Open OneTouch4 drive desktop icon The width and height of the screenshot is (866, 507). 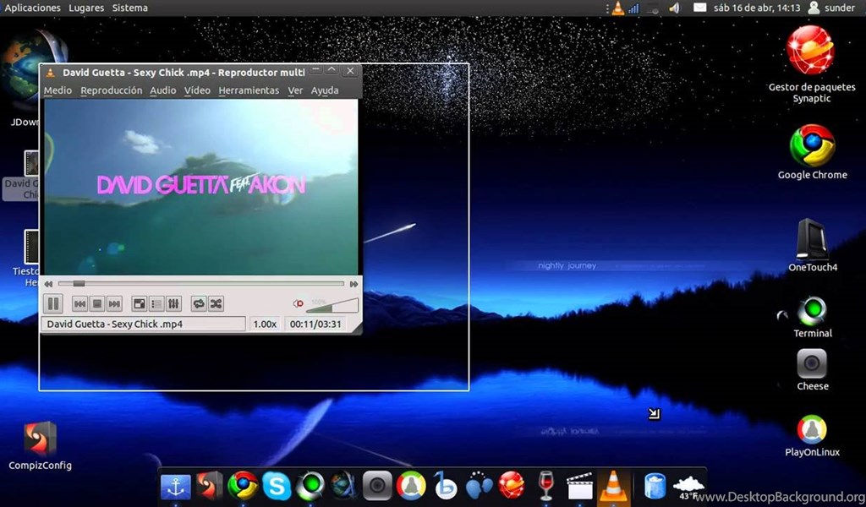click(x=813, y=245)
